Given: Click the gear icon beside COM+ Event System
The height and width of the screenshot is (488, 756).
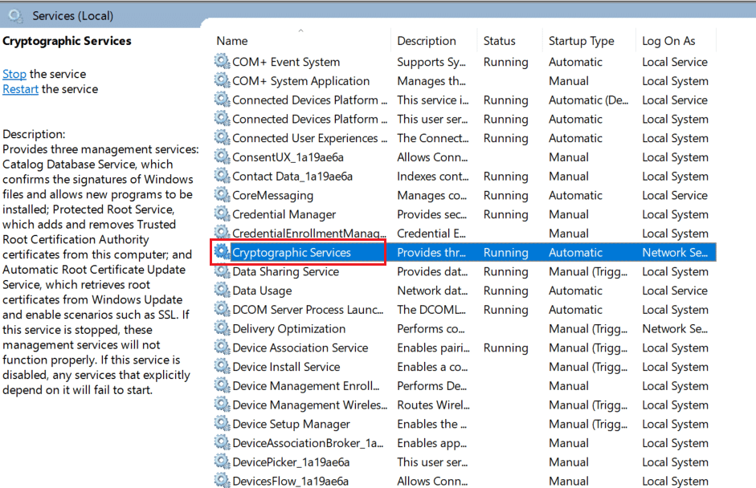Looking at the screenshot, I should [222, 61].
